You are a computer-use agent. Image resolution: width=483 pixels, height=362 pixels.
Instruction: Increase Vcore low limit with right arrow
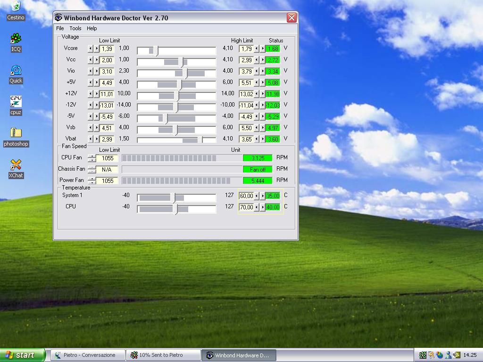pos(96,49)
